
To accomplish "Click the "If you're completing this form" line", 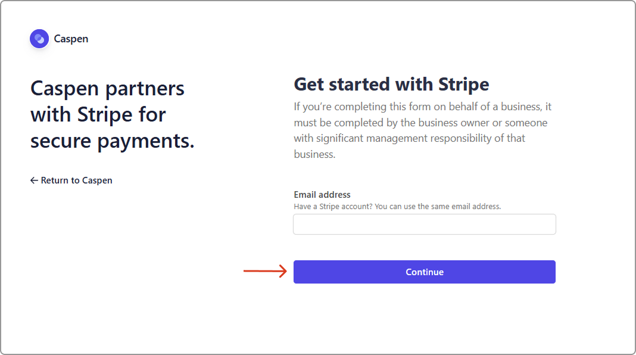I will coord(423,107).
